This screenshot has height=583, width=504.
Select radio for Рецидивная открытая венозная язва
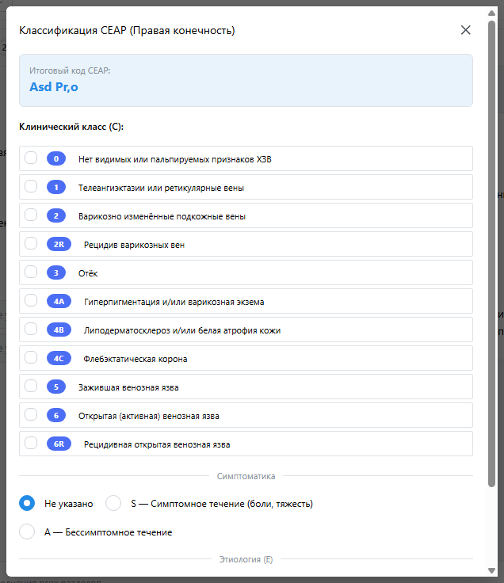(x=31, y=443)
